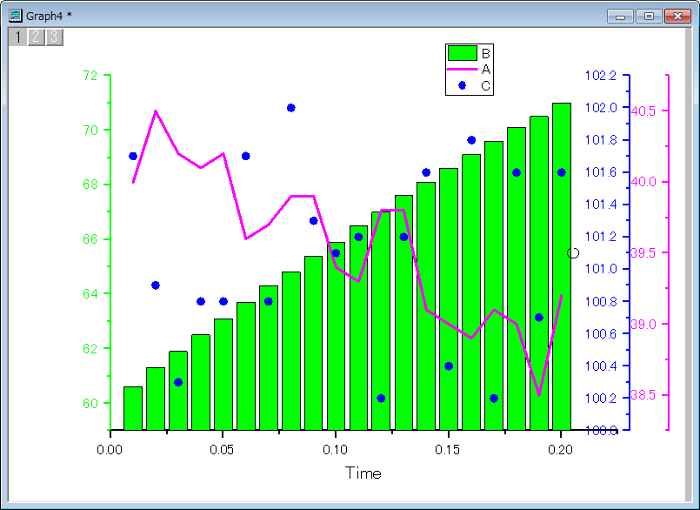
Task: Click blue axis label 100.4
Action: 601,366
